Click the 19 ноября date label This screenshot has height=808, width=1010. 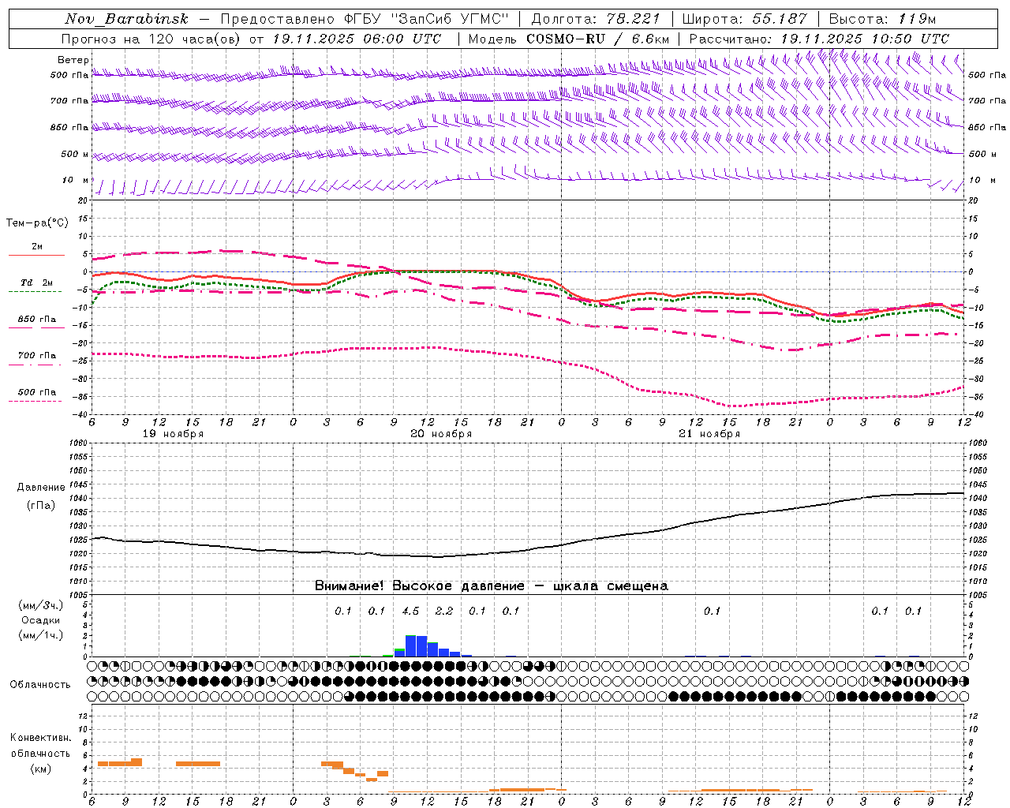[x=173, y=434]
